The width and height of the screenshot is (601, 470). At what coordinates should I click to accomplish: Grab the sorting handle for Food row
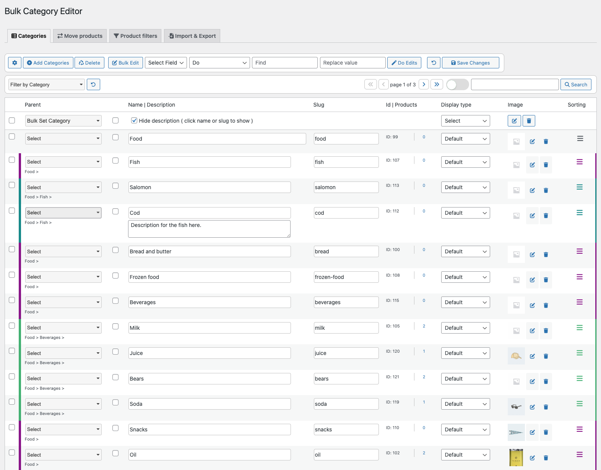(580, 139)
